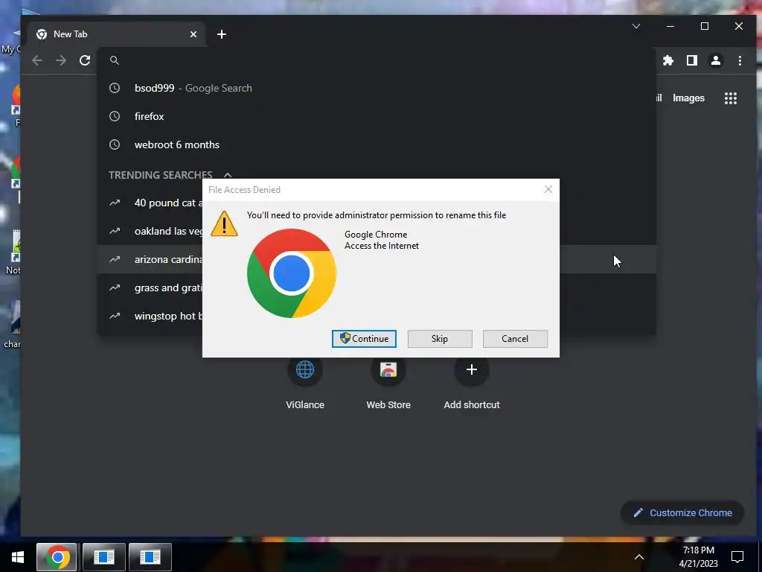Open Google Images link
Image resolution: width=762 pixels, height=572 pixels.
(x=688, y=98)
